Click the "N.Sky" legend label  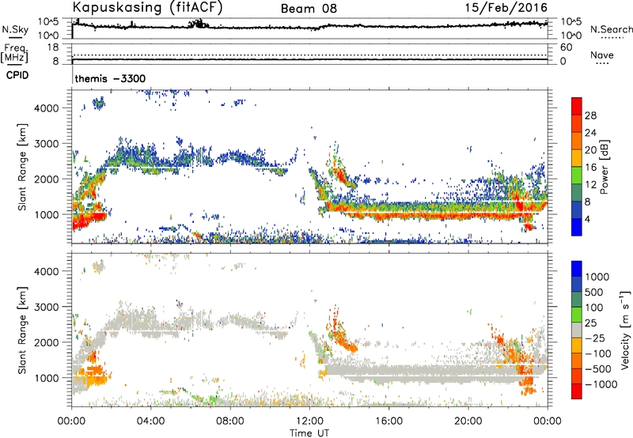15,29
